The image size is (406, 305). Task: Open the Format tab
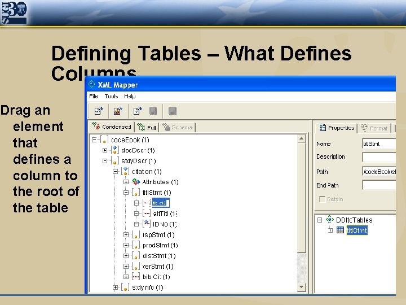click(374, 128)
